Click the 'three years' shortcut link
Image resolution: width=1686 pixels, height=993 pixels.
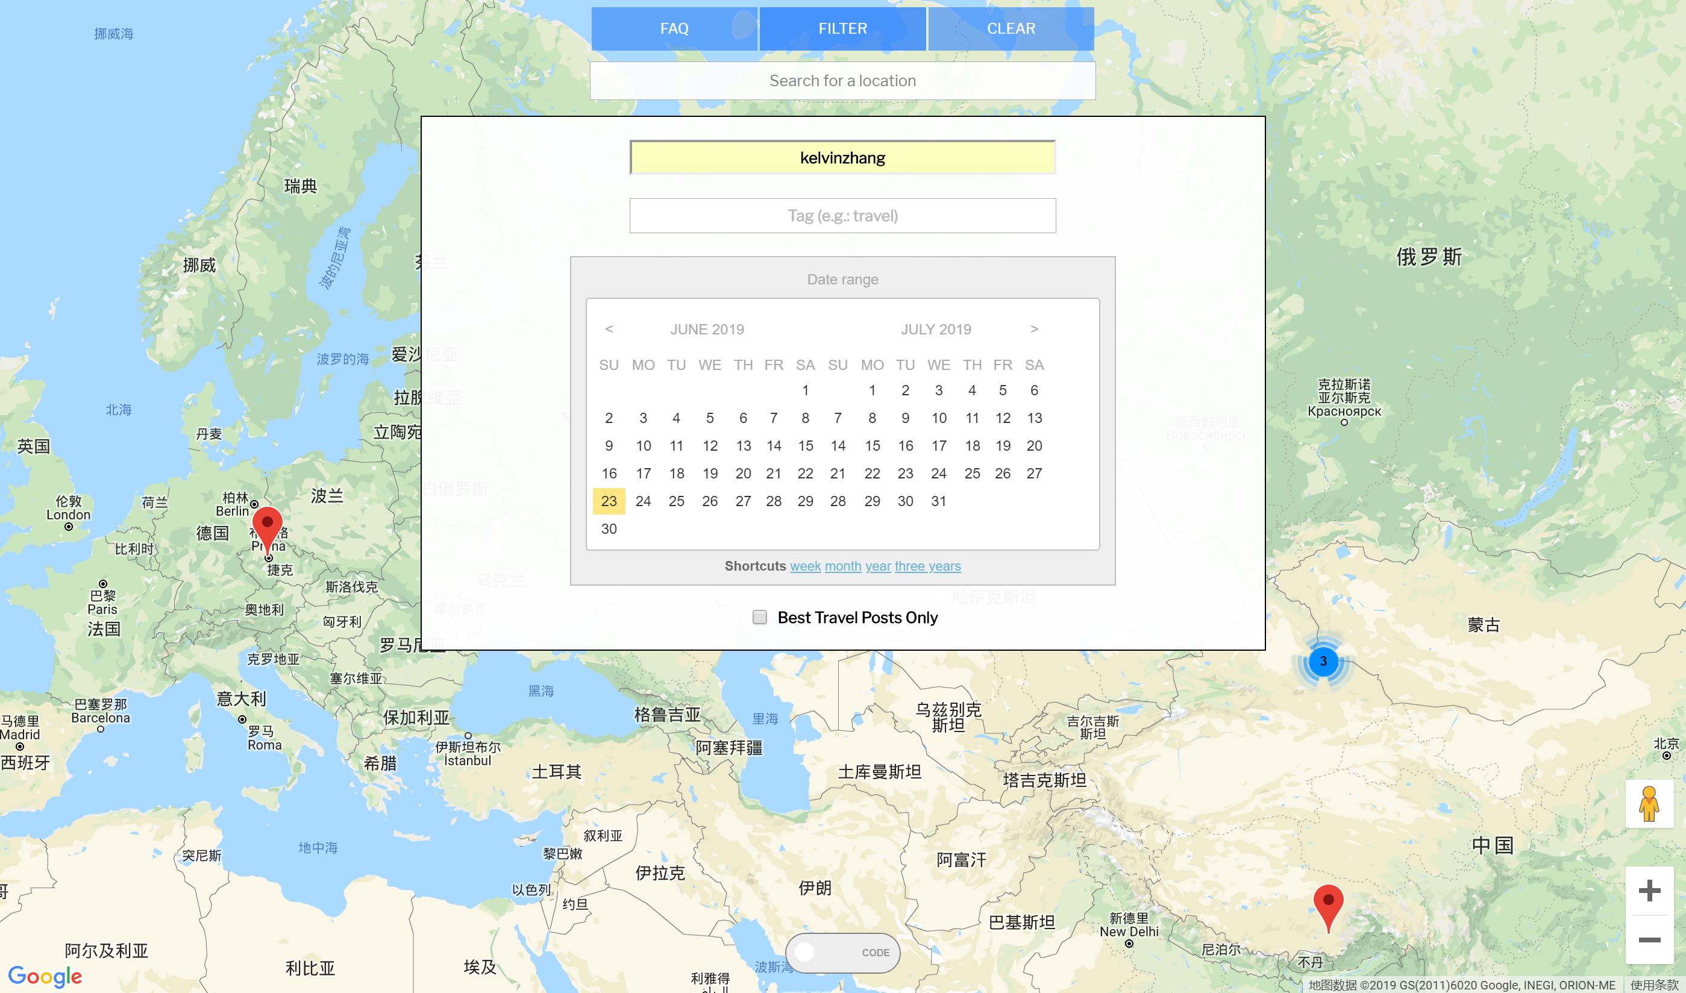point(927,566)
